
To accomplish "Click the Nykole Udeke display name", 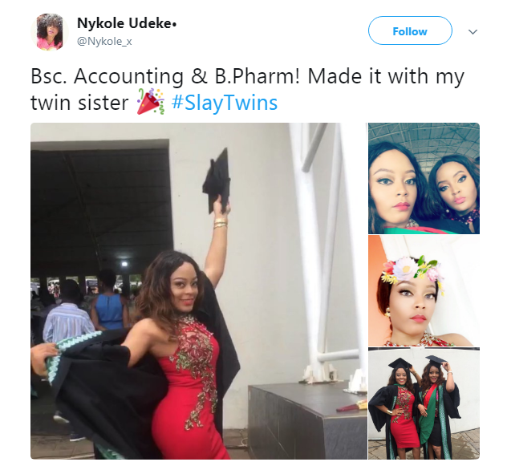I will (x=128, y=23).
